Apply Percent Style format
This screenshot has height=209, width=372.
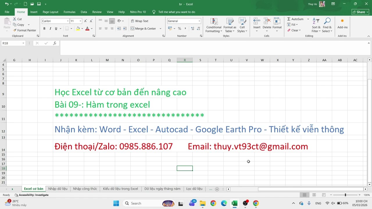(179, 28)
